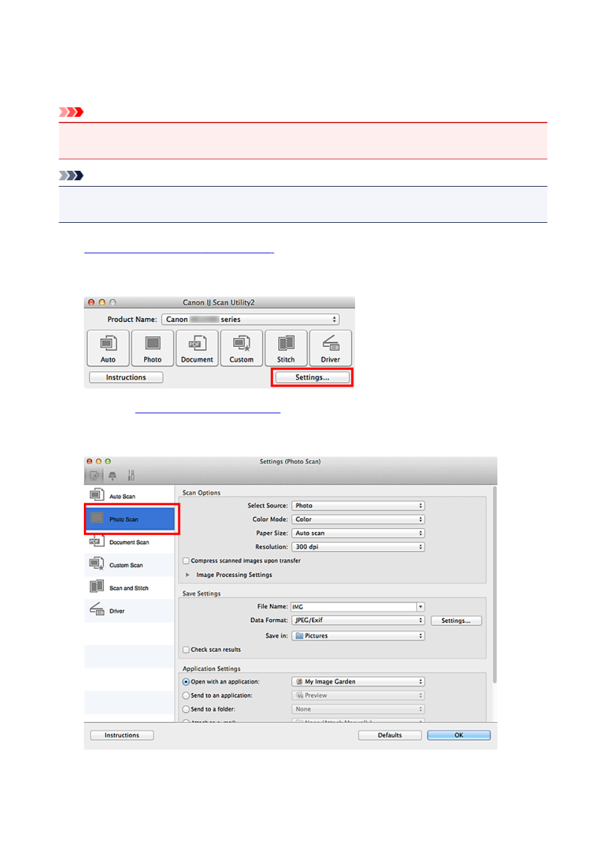Image resolution: width=606 pixels, height=857 pixels.
Task: Select Document Scan in the settings sidebar
Action: pyautogui.click(x=129, y=542)
